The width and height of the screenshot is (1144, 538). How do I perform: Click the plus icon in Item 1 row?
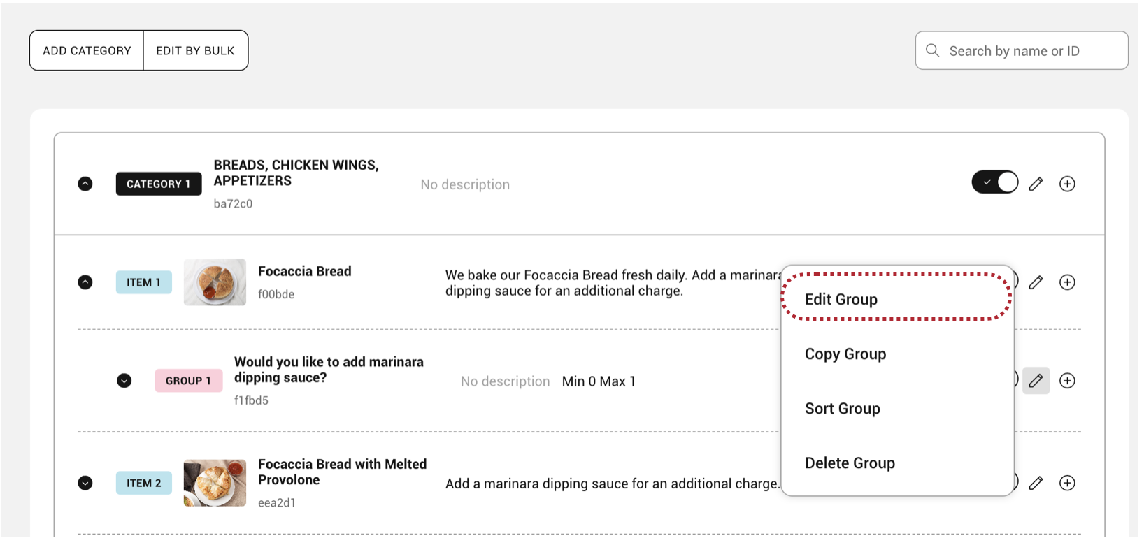(x=1067, y=282)
